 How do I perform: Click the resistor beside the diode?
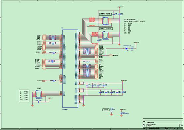coord(132,48)
